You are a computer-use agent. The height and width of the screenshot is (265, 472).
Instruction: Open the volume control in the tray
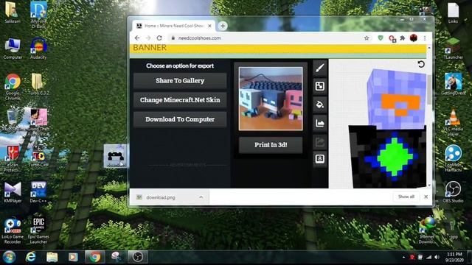tap(437, 257)
